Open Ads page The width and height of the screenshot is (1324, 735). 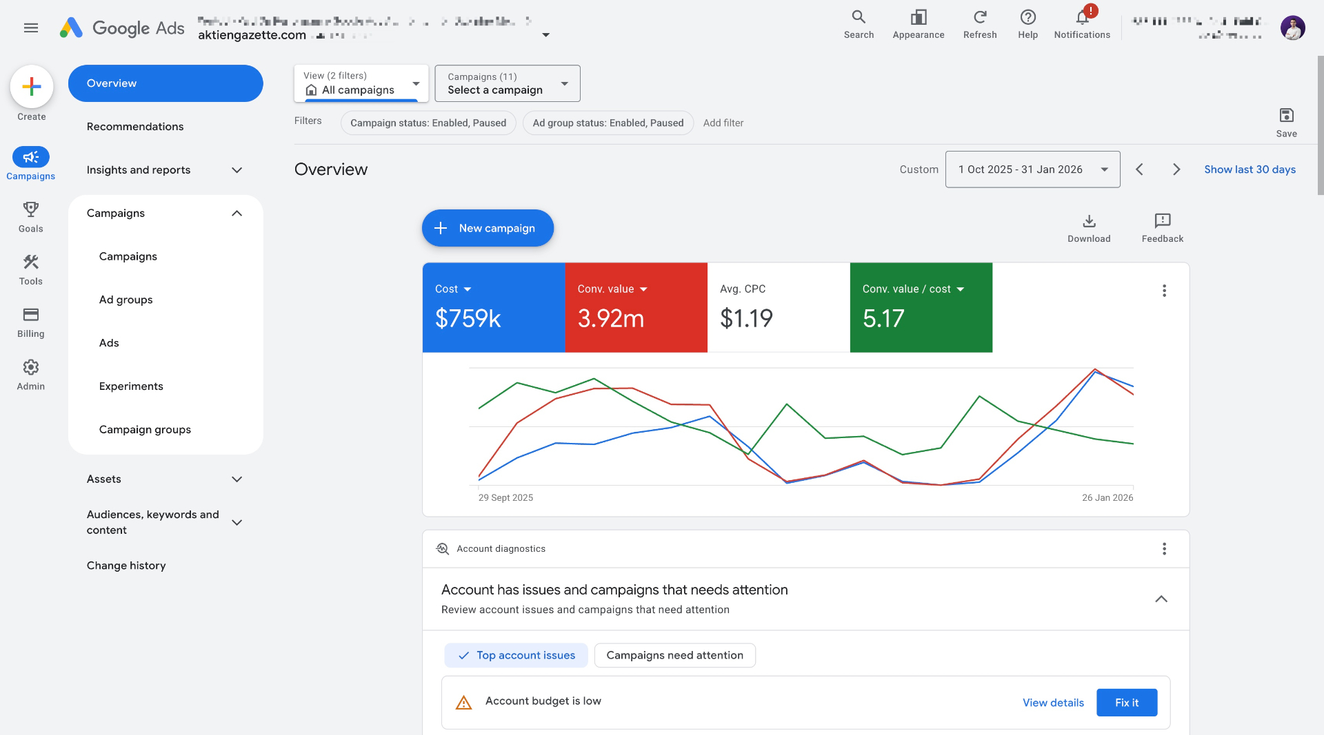coord(109,343)
